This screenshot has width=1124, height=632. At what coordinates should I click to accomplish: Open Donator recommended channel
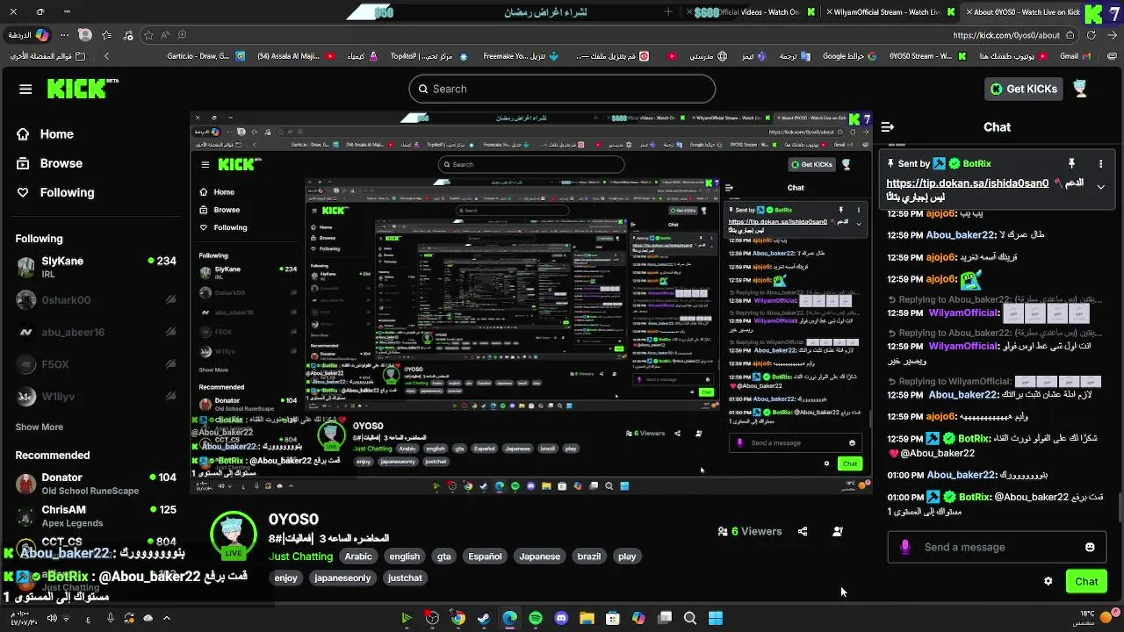pyautogui.click(x=96, y=484)
